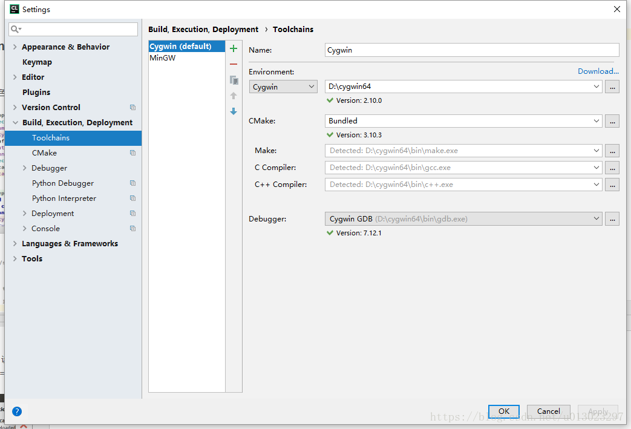Open the Cygwin GDB debugger dropdown
Viewport: 631px width, 429px height.
(x=463, y=218)
